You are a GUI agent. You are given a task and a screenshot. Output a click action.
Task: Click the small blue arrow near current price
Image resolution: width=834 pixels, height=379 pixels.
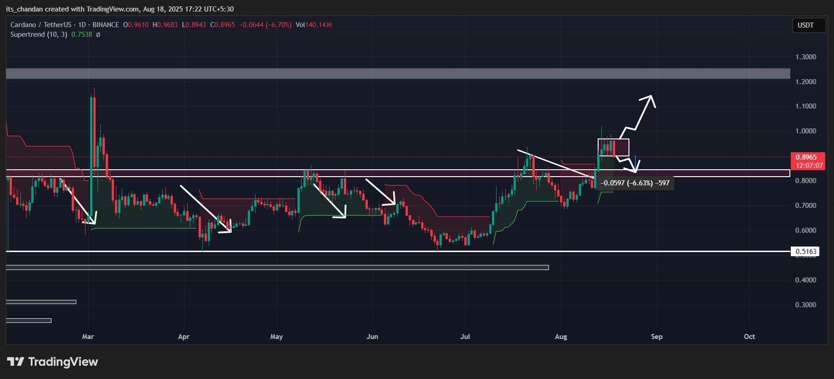coord(635,163)
